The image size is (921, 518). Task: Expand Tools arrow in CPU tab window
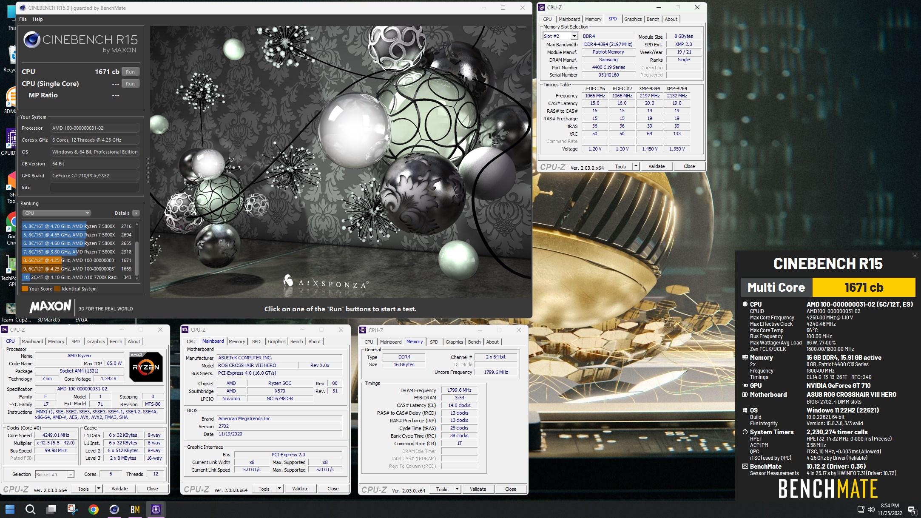pos(99,489)
